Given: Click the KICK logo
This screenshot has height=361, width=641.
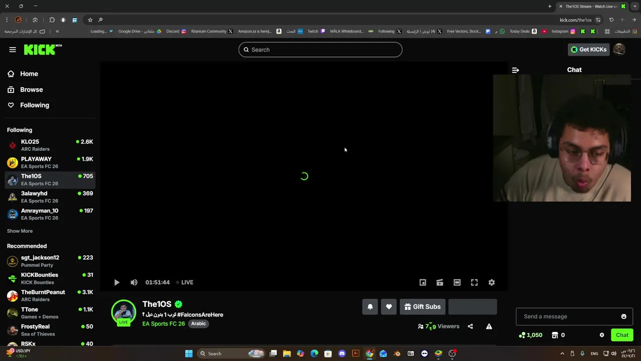Looking at the screenshot, I should pyautogui.click(x=43, y=49).
